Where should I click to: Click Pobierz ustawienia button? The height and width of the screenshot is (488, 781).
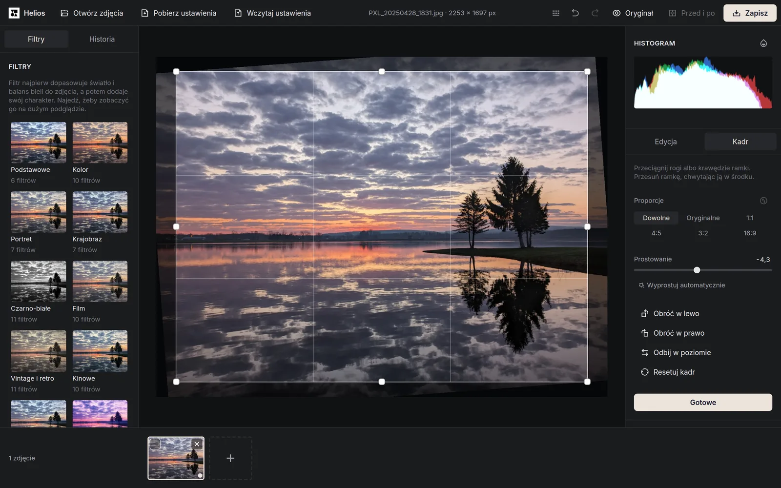point(179,13)
